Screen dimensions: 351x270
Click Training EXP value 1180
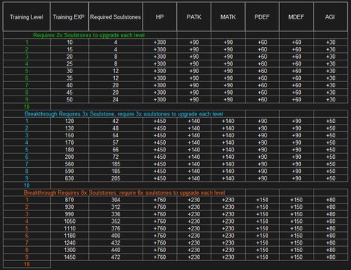coord(69,236)
